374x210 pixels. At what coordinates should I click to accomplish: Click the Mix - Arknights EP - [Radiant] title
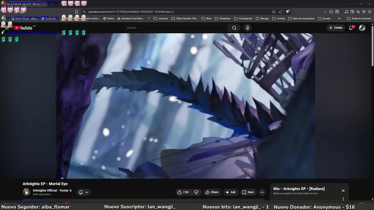[x=299, y=189]
